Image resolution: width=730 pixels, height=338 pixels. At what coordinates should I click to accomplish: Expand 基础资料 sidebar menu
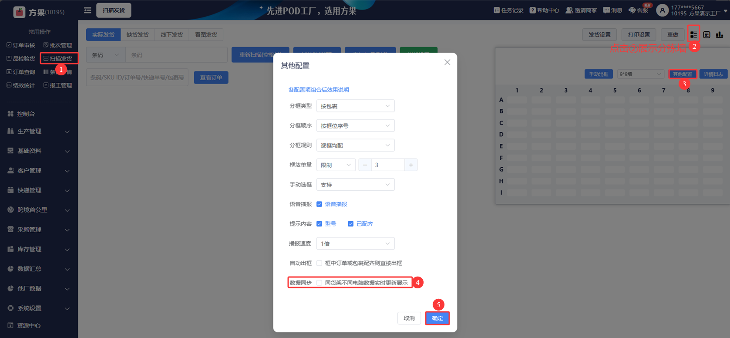pyautogui.click(x=39, y=151)
